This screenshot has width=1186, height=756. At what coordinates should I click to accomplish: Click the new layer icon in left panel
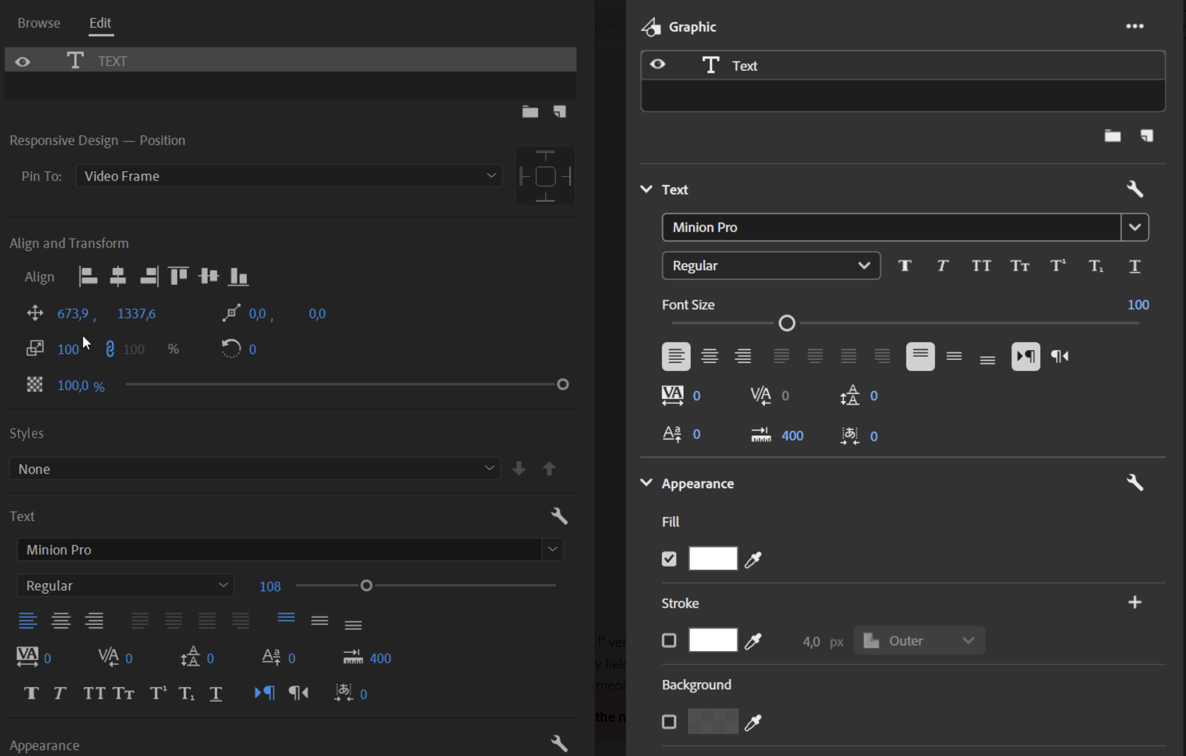[560, 112]
